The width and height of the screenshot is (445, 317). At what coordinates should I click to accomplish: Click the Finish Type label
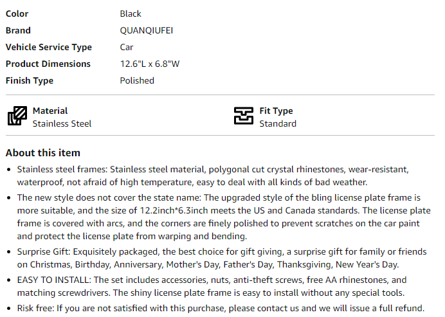[x=30, y=80]
